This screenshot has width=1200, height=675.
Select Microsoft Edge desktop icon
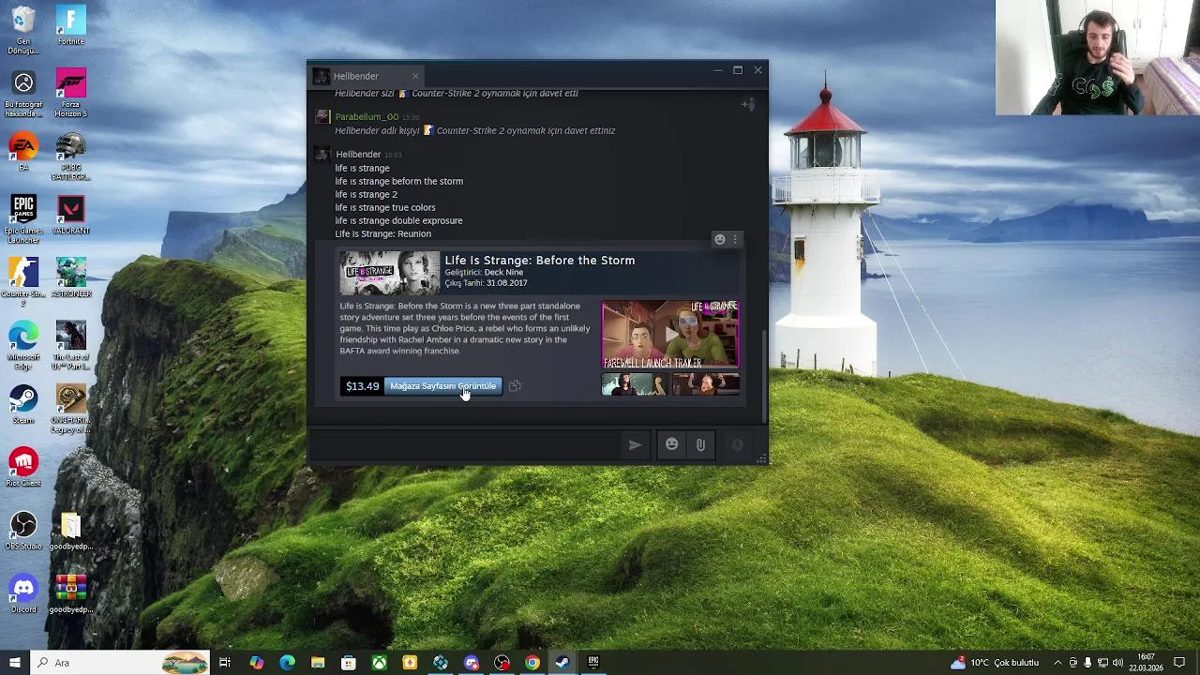pyautogui.click(x=23, y=345)
